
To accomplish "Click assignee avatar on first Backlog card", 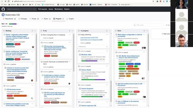I will point(33,47).
